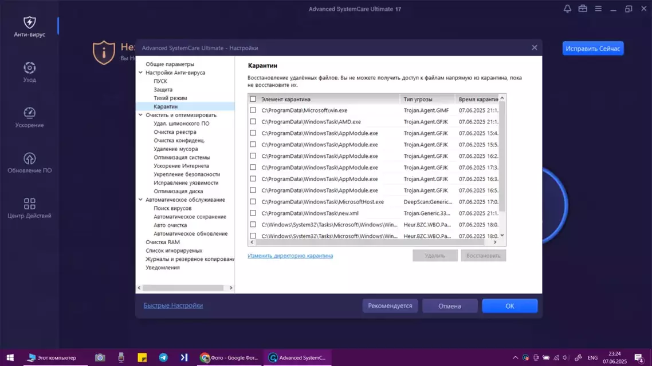Viewport: 652px width, 366px height.
Task: Select Удаление мусора in settings tree
Action: coord(175,149)
